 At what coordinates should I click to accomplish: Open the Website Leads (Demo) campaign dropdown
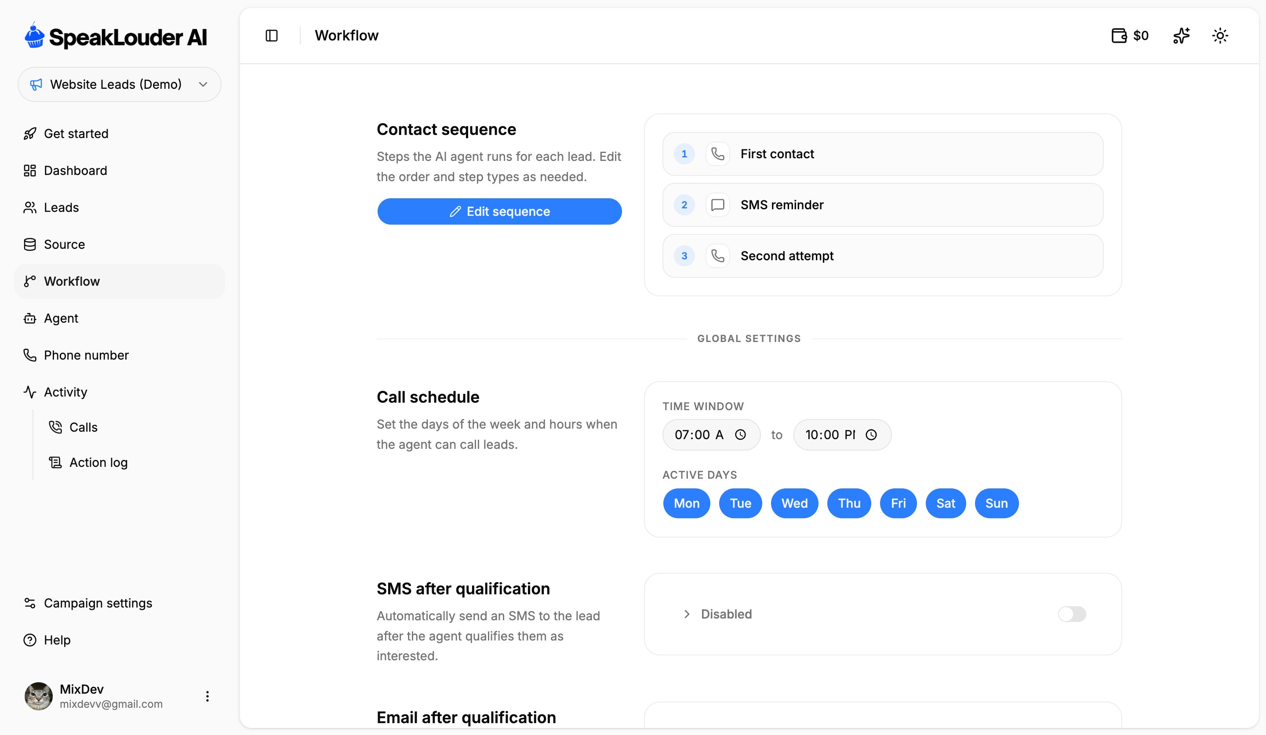point(120,84)
